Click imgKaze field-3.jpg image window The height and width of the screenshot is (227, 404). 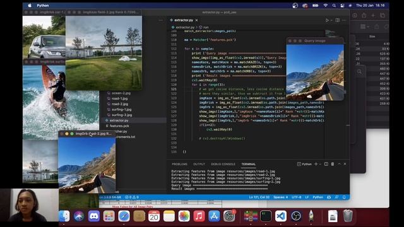click(104, 53)
